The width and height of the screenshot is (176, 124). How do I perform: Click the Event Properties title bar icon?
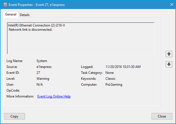pyautogui.click(x=5, y=4)
